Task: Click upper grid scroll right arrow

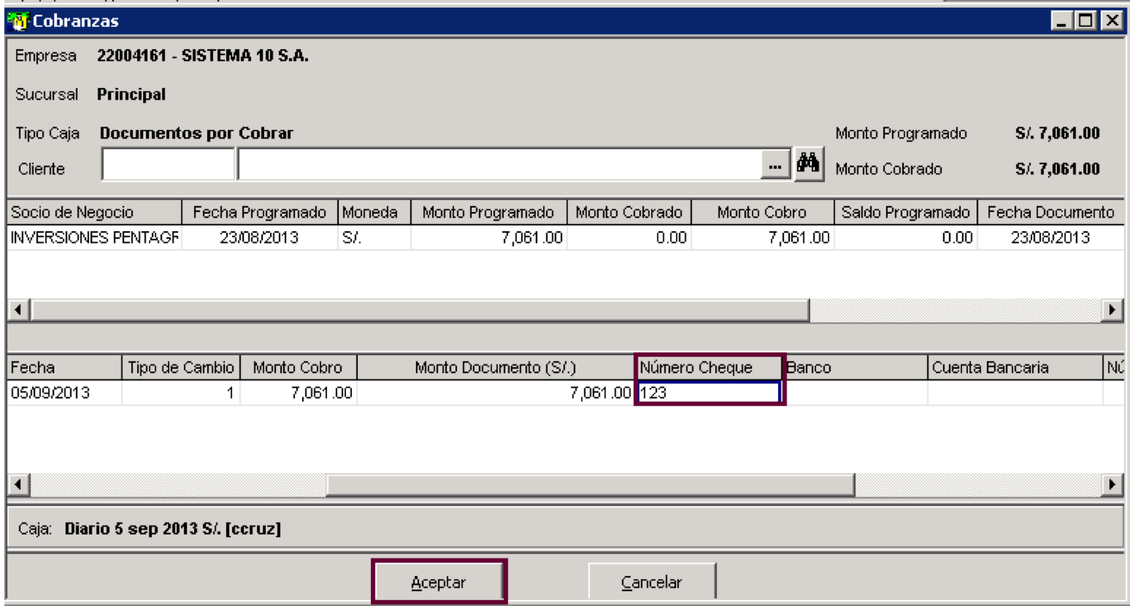Action: (x=1114, y=309)
